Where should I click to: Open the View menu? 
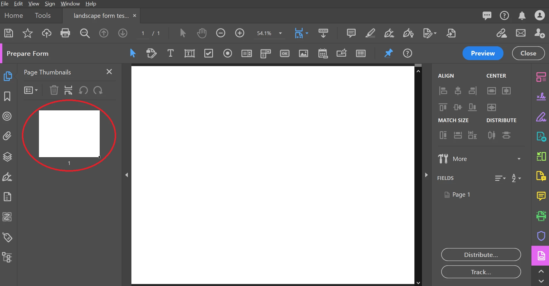click(x=33, y=4)
